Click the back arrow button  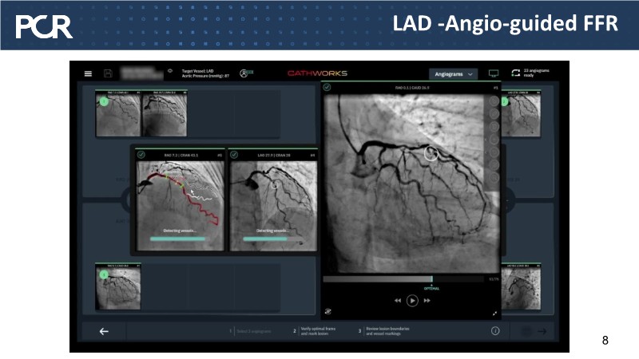pyautogui.click(x=104, y=332)
